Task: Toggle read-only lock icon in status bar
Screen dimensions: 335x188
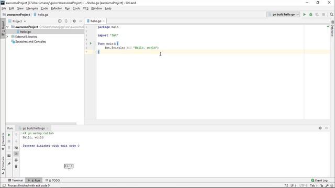Action: click(x=322, y=186)
